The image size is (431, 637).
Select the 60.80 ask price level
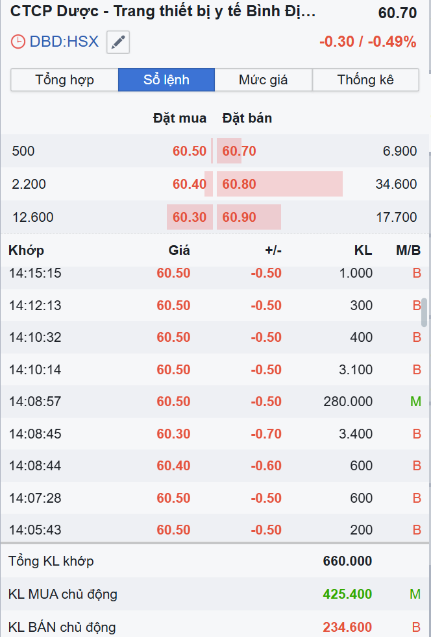pyautogui.click(x=240, y=184)
